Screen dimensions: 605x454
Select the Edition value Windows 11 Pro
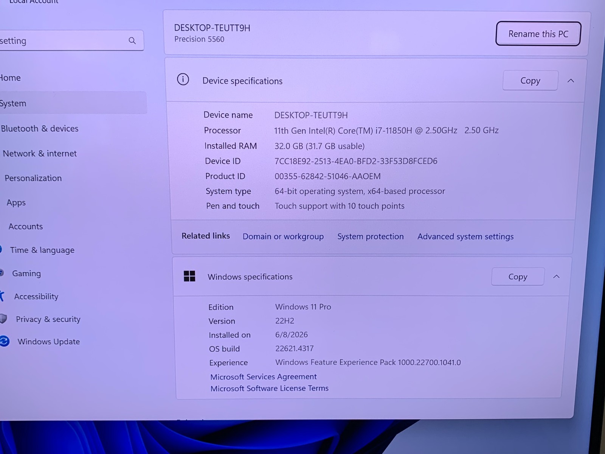point(303,307)
